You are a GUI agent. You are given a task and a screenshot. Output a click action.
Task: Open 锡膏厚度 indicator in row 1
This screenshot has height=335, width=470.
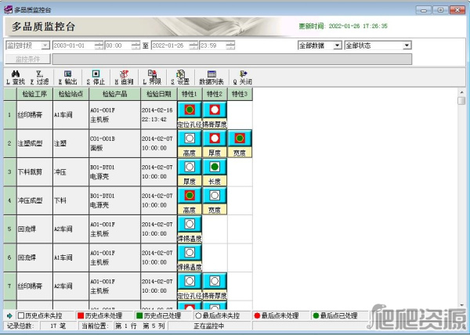[x=215, y=110]
